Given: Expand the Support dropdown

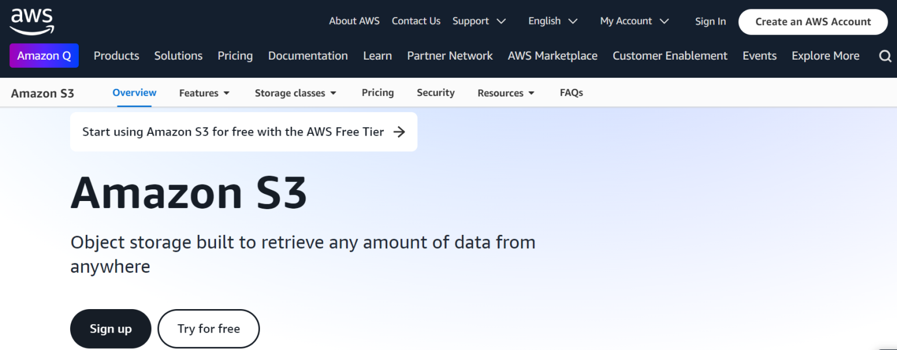Looking at the screenshot, I should pos(479,21).
